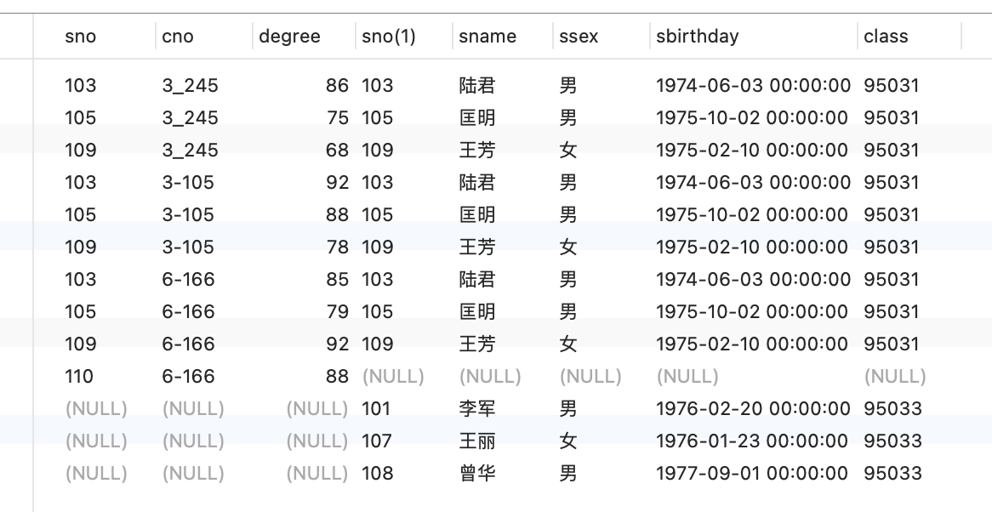Click the degree cell showing 79

coord(337,312)
